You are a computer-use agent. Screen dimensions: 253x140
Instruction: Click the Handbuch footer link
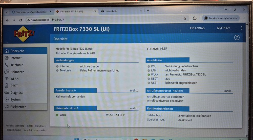pos(40,126)
